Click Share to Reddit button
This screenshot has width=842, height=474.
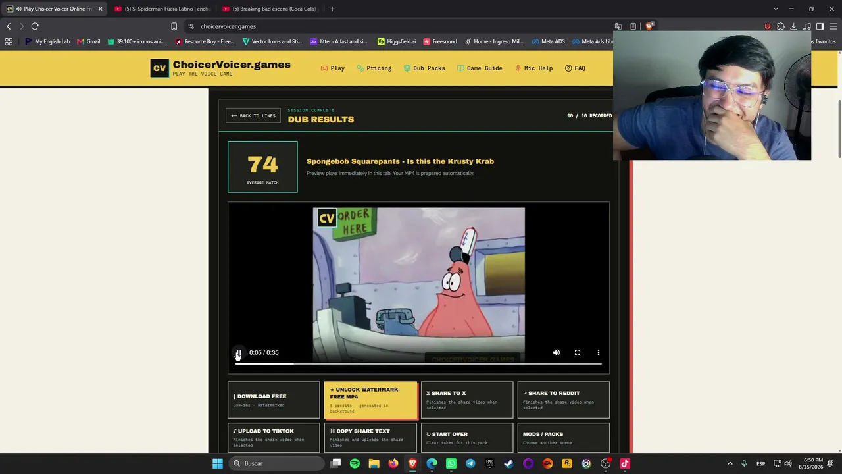pyautogui.click(x=564, y=400)
